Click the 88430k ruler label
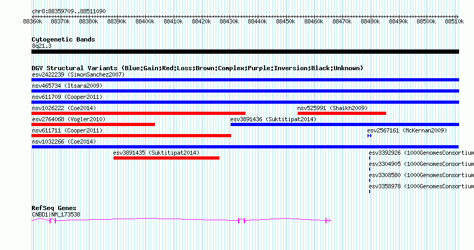Viewport: 474px width, 250px height. (229, 21)
